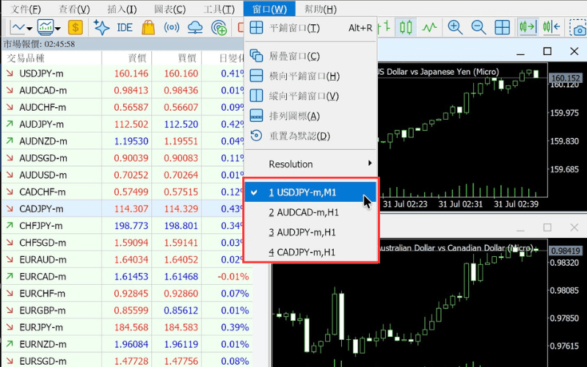Select checked window 1 USDJPY-m,M1
Image resolution: width=587 pixels, height=367 pixels.
[x=310, y=192]
